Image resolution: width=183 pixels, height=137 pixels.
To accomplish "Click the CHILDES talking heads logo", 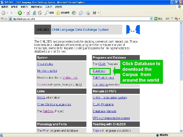I will click(133, 30).
